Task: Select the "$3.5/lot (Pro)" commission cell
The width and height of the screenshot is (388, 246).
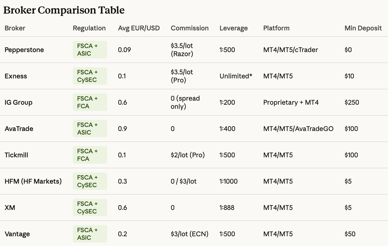Action: pos(182,76)
